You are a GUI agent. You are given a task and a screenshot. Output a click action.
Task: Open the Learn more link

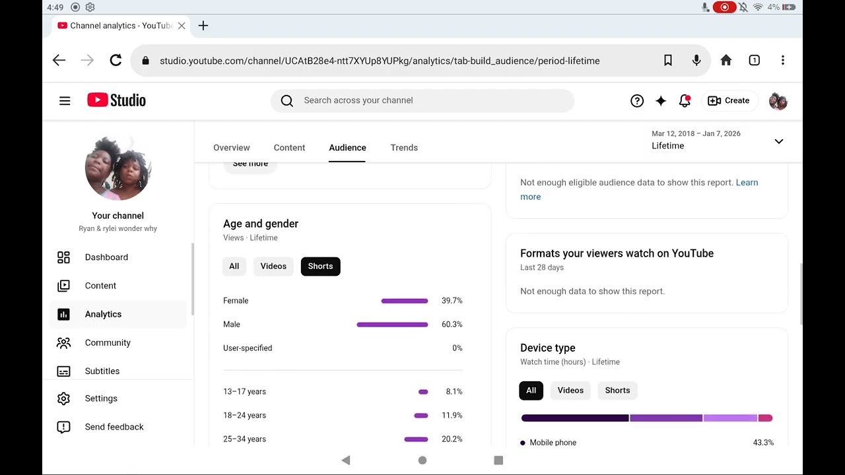[x=639, y=189]
